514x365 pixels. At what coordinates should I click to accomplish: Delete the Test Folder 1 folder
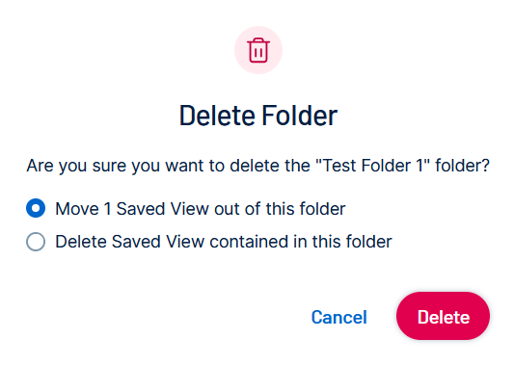tap(444, 316)
